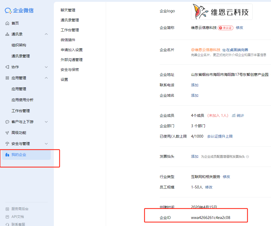Click the 安全与管理 umbrella icon
This screenshot has width=271, height=226.
click(7, 144)
